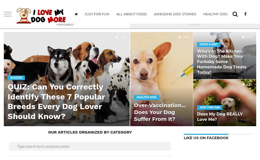Image resolution: width=260 pixels, height=160 pixels.
Task: Click the I Love My Dog More logo
Action: (x=41, y=16)
